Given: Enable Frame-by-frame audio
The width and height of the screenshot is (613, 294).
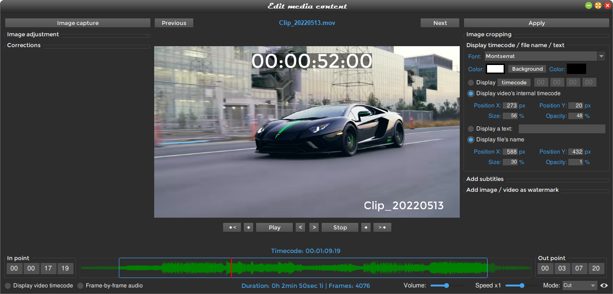Looking at the screenshot, I should (80, 285).
